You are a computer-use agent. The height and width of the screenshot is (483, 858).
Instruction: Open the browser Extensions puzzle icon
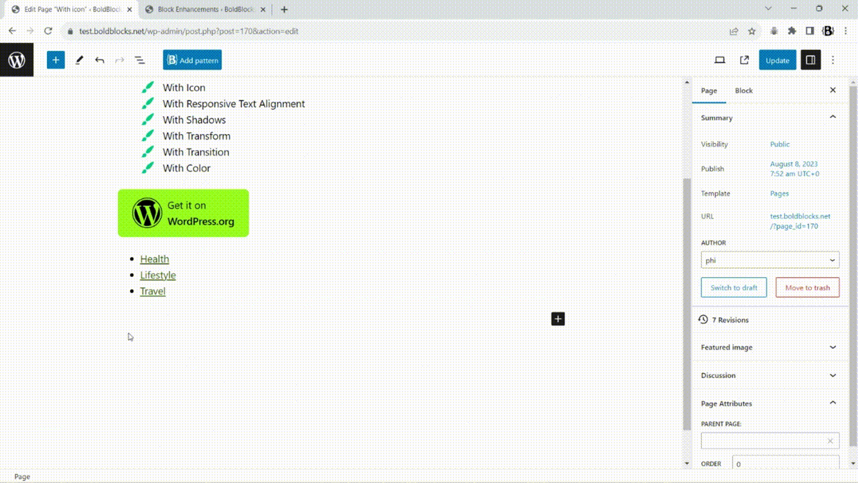[x=792, y=31]
